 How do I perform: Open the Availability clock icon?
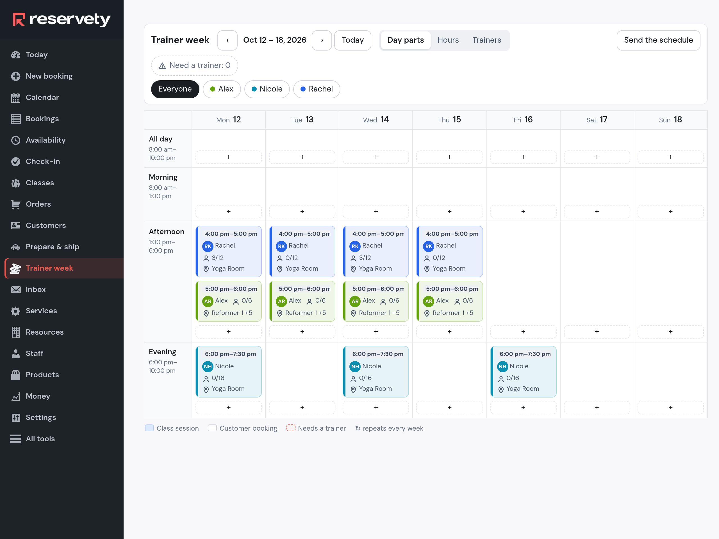(16, 140)
